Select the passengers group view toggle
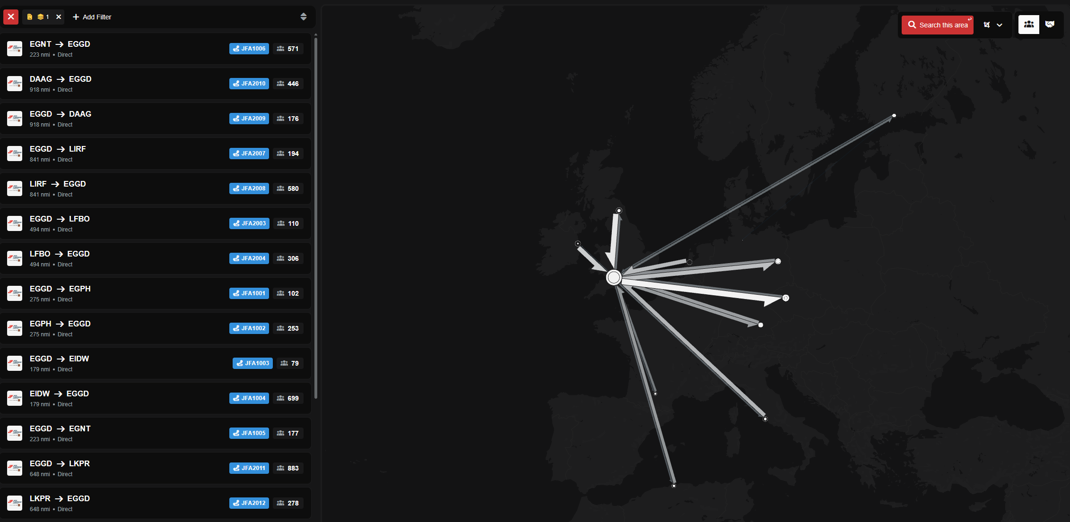Viewport: 1070px width, 522px height. 1028,25
